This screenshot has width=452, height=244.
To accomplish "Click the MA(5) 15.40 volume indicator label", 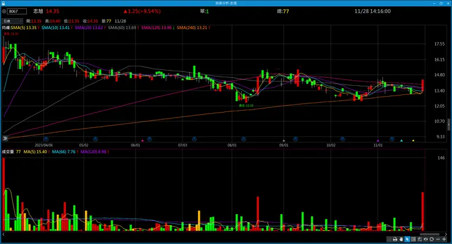I will click(x=37, y=152).
